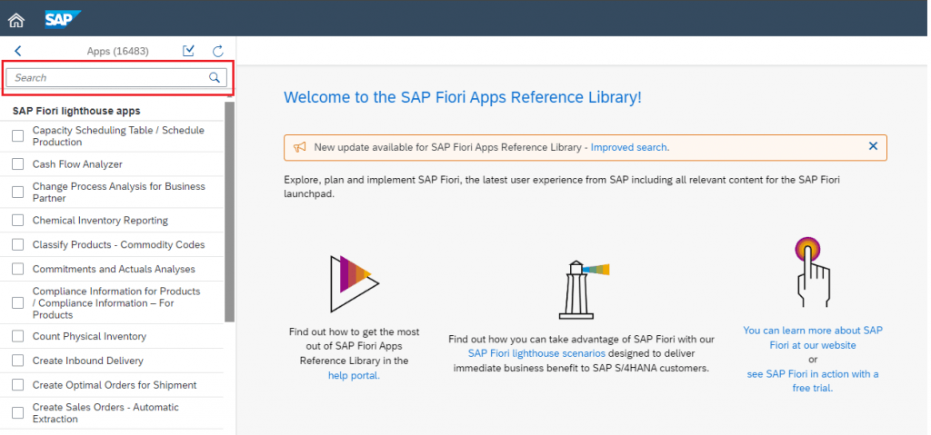Open the help portal link
The height and width of the screenshot is (435, 931).
pos(354,375)
